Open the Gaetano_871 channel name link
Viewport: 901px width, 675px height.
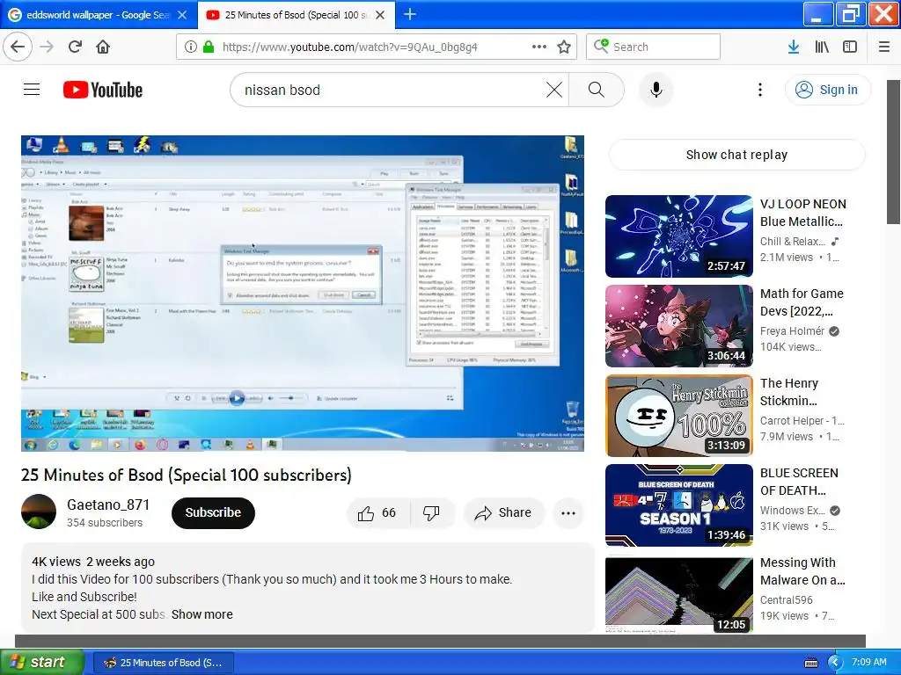coord(108,504)
